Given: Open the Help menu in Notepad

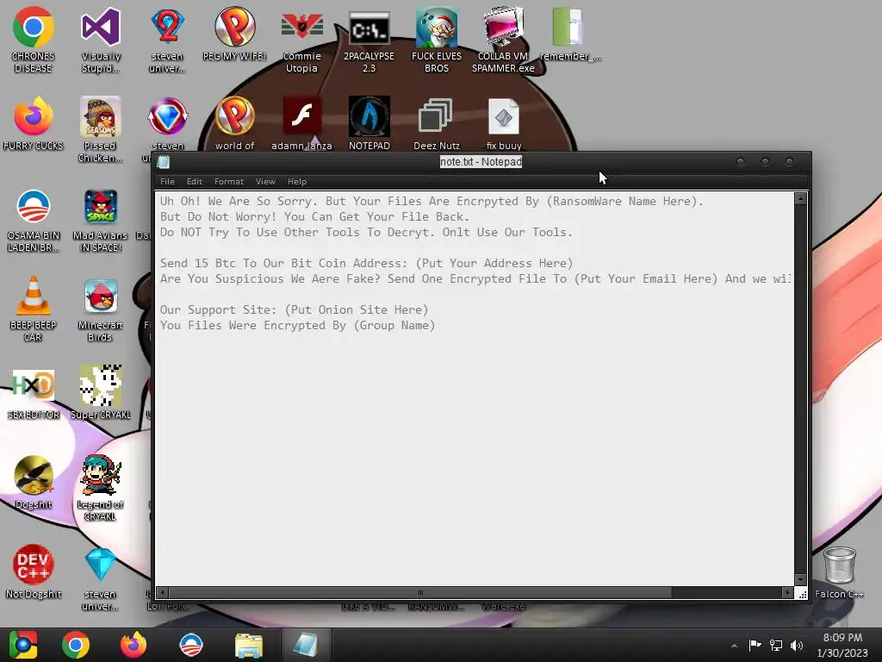Looking at the screenshot, I should tap(297, 181).
